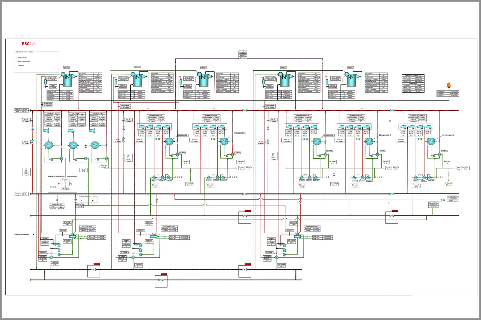Select the Manual load assignment option
This screenshot has height=320, width=481.
pyautogui.click(x=19, y=65)
